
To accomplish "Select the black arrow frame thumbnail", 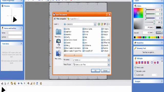I will tap(3, 89).
